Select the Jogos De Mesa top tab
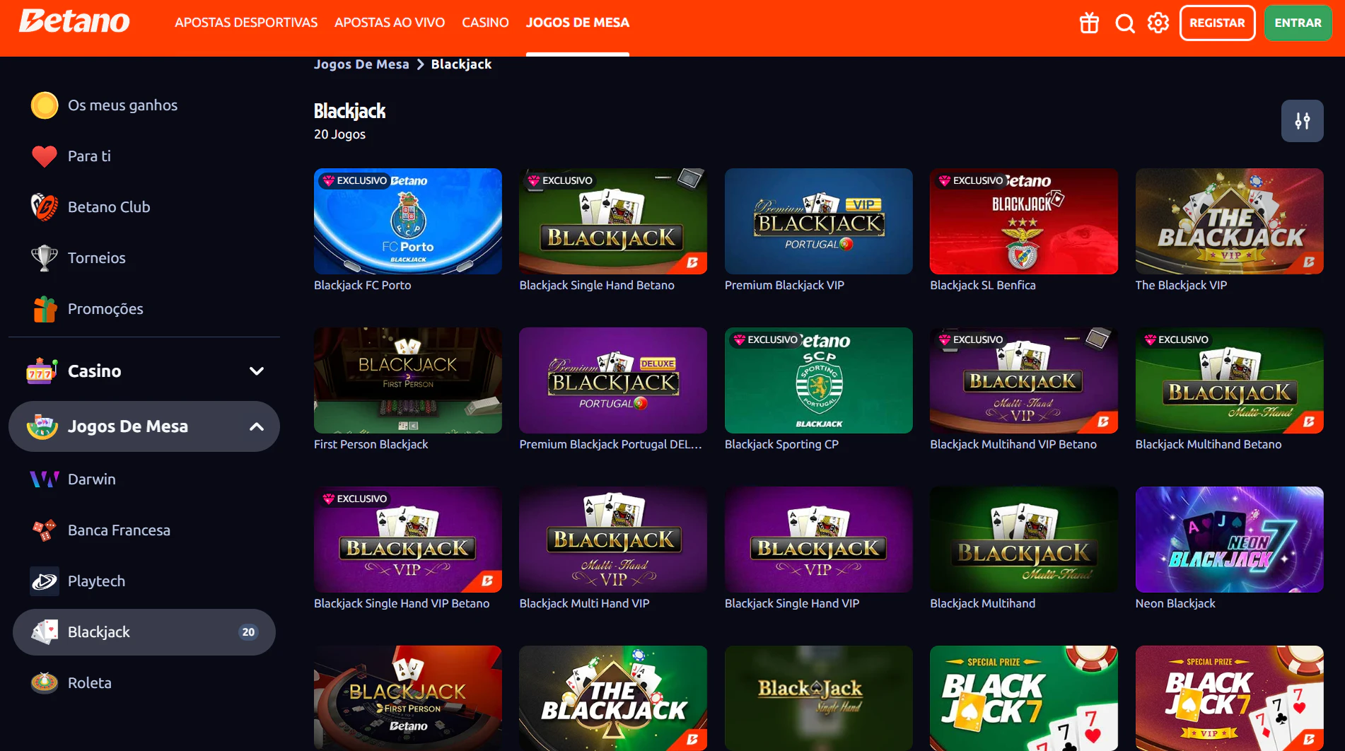 [578, 23]
